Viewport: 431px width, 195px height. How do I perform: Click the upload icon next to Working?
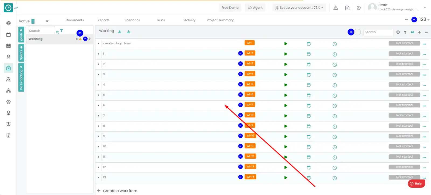[120, 32]
